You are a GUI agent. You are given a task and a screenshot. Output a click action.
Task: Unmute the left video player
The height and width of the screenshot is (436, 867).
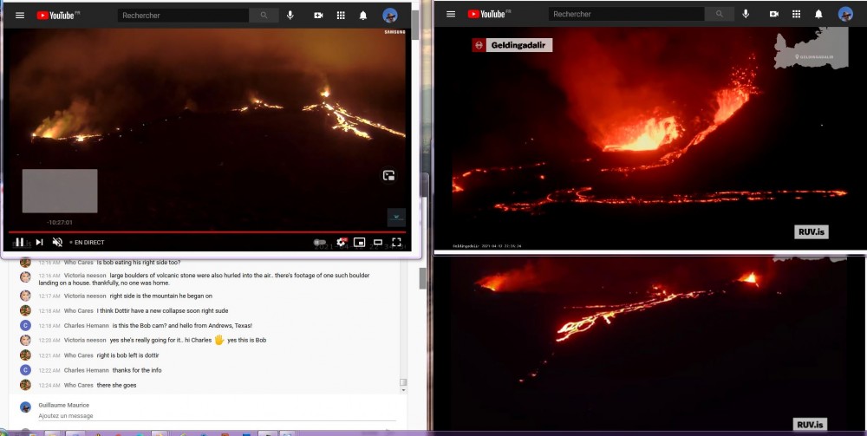click(57, 243)
